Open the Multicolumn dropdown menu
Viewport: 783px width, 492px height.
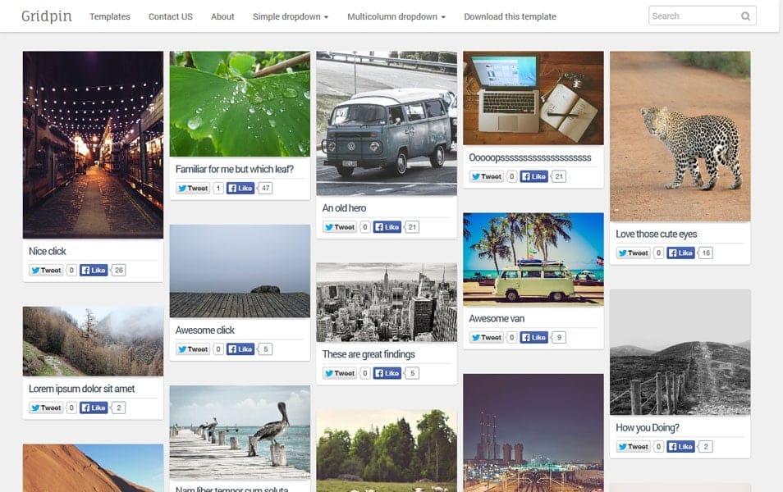click(x=396, y=16)
